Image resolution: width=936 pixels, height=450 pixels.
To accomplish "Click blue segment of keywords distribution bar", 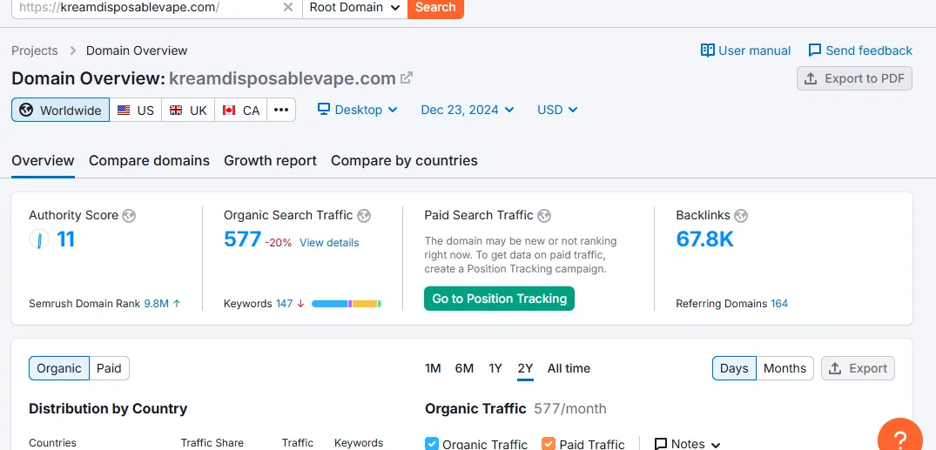I will point(329,304).
